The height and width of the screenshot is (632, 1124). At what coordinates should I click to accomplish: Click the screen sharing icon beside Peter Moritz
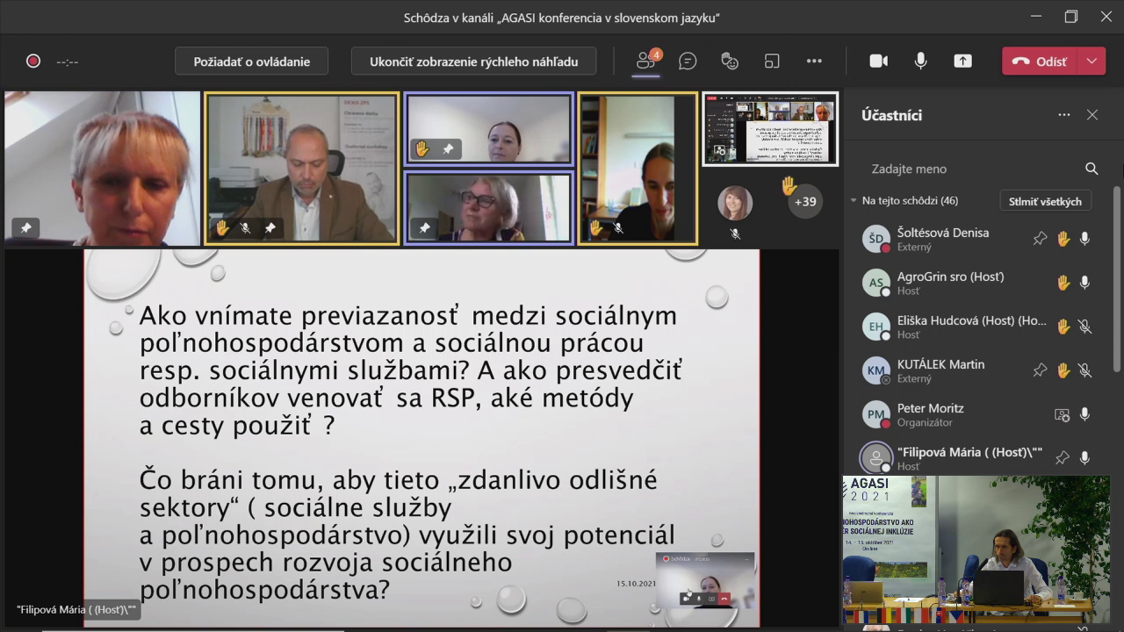1062,414
